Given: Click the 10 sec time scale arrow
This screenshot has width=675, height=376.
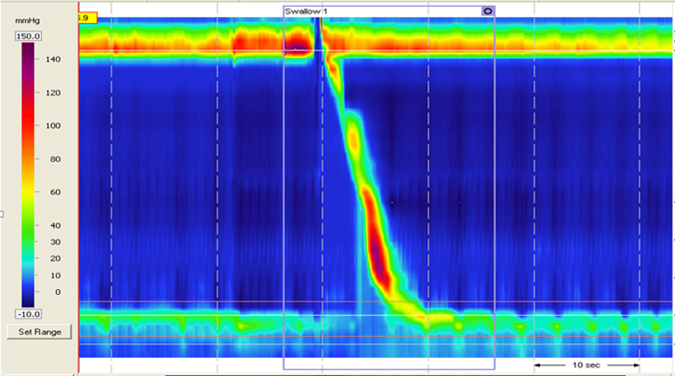Looking at the screenshot, I should (x=587, y=364).
